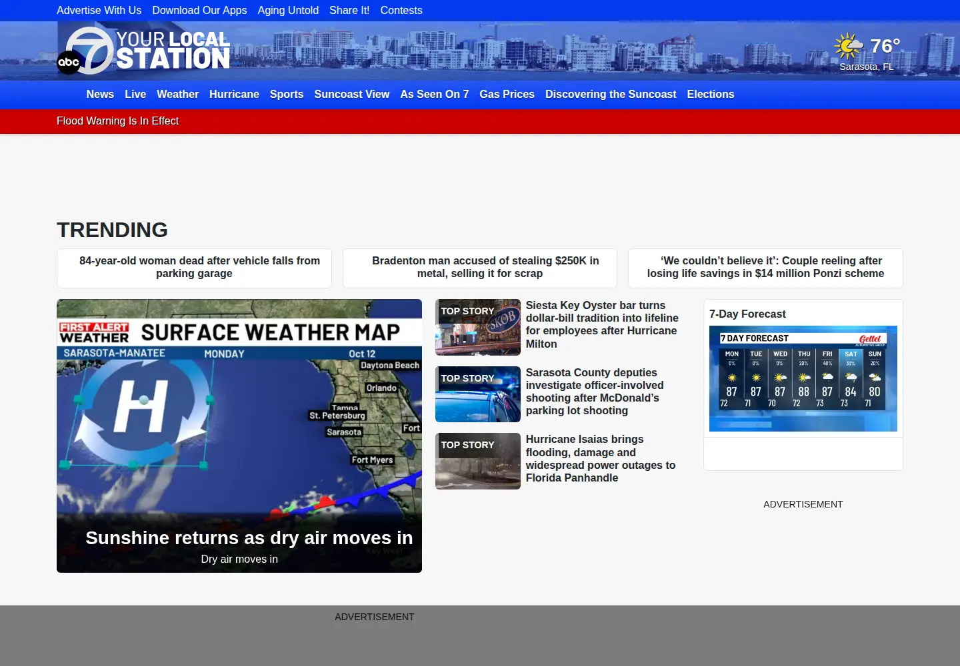Open the News menu

click(x=100, y=95)
